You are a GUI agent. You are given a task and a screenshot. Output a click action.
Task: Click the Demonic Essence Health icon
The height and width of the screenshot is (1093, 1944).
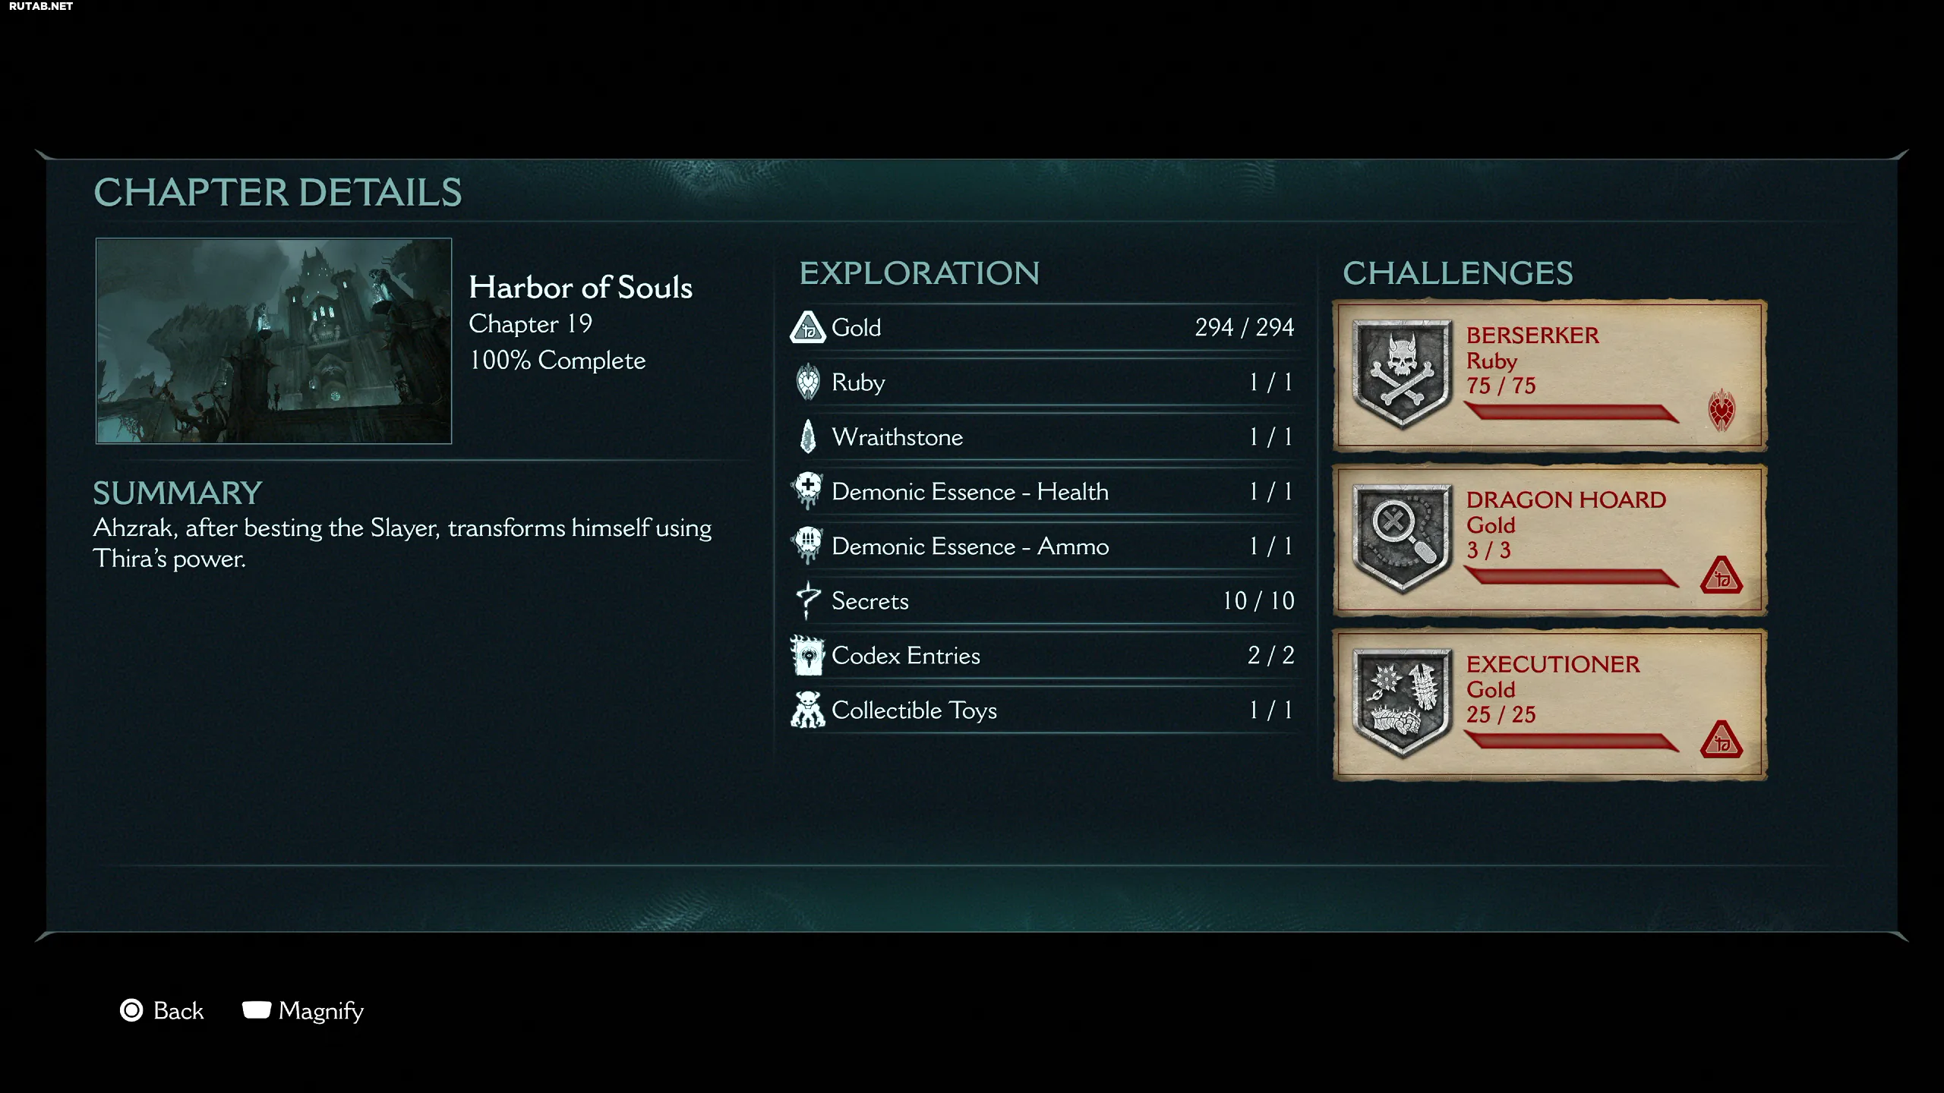click(x=808, y=490)
